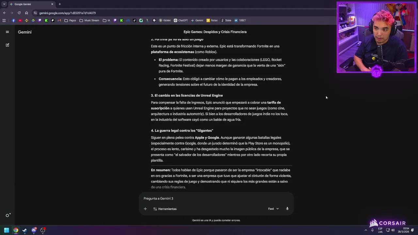The image size is (418, 235).
Task: Expand the tab search dropdown arrow
Action: [4, 4]
